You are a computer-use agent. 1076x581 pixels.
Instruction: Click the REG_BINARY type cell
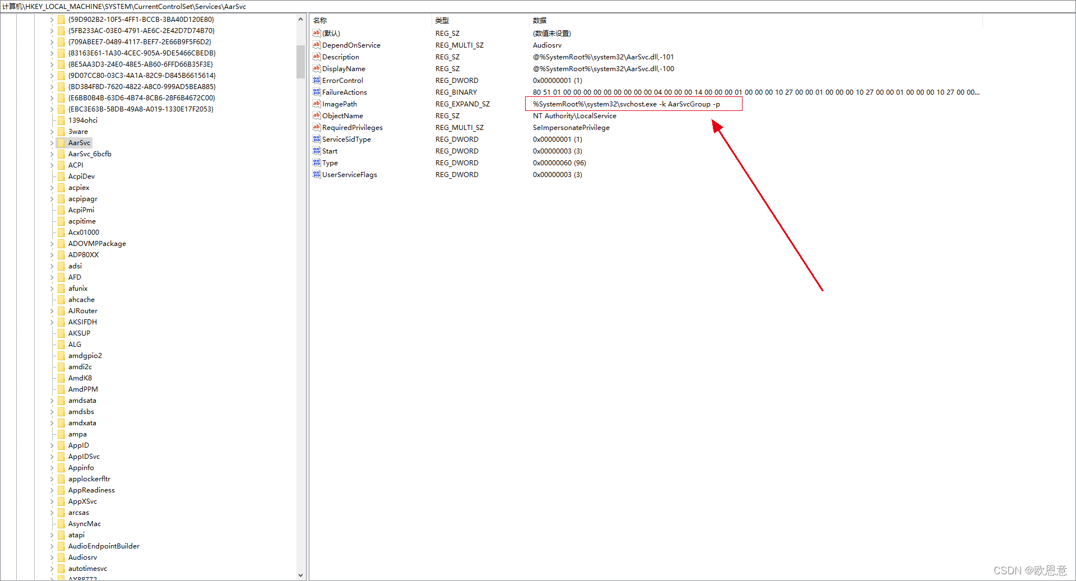456,92
